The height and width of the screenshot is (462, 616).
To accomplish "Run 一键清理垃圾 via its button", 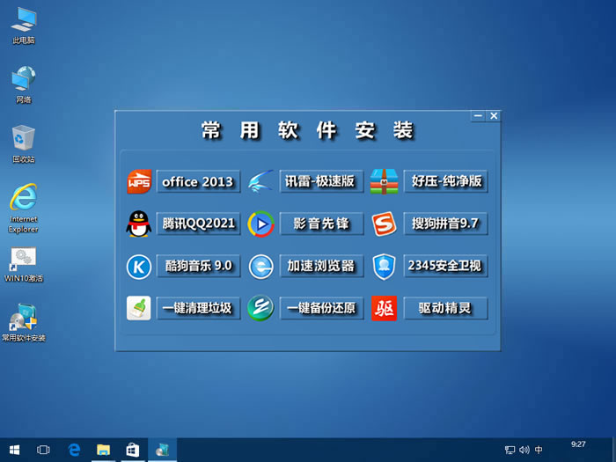I will click(198, 308).
